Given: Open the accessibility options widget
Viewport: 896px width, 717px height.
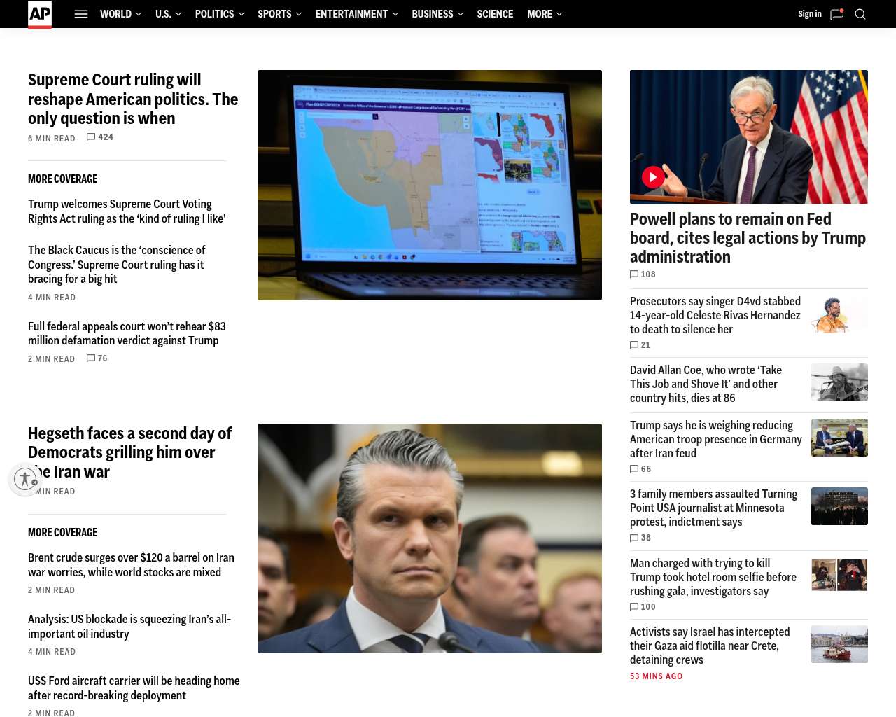Looking at the screenshot, I should [x=25, y=479].
